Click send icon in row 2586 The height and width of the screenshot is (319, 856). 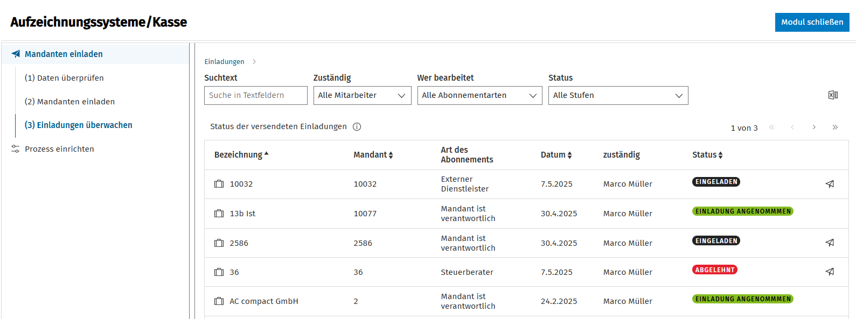[x=830, y=243]
